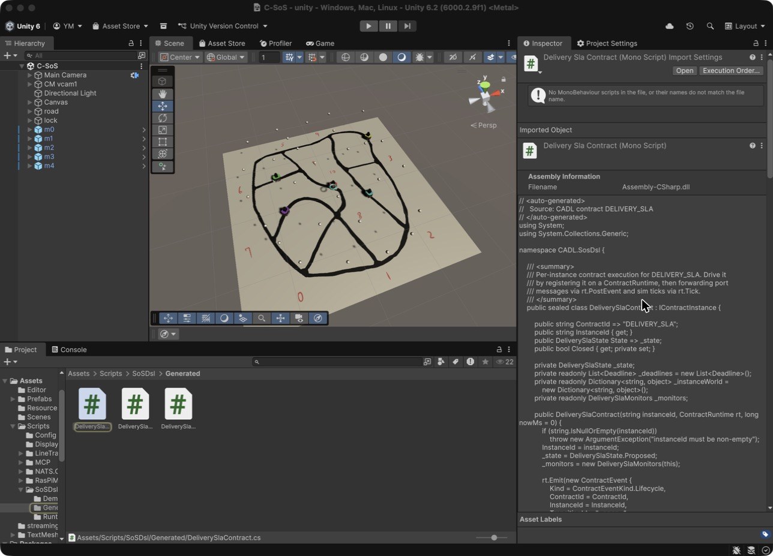773x556 pixels.
Task: Open the Layout dropdown in top bar
Action: tap(745, 26)
